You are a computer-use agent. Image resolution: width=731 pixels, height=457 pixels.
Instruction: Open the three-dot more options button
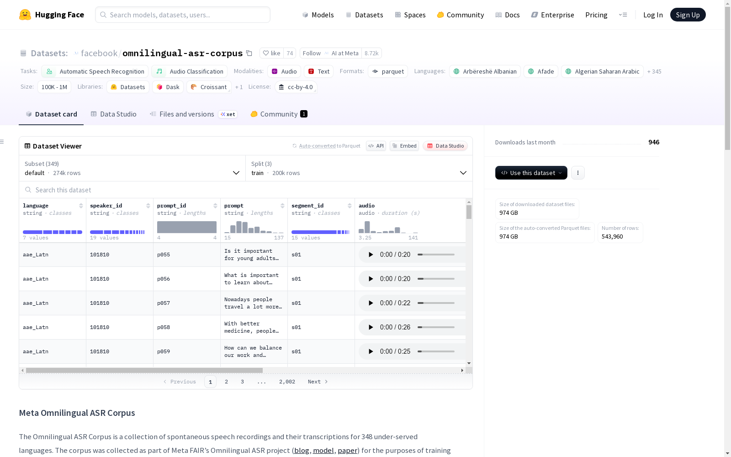click(578, 173)
